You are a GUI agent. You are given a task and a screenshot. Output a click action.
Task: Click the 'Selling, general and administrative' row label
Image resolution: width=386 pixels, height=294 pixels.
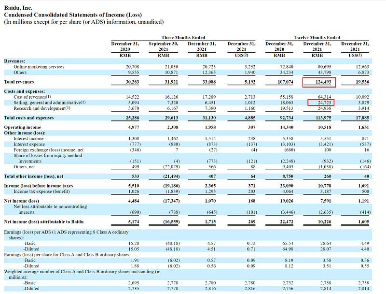(x=50, y=103)
